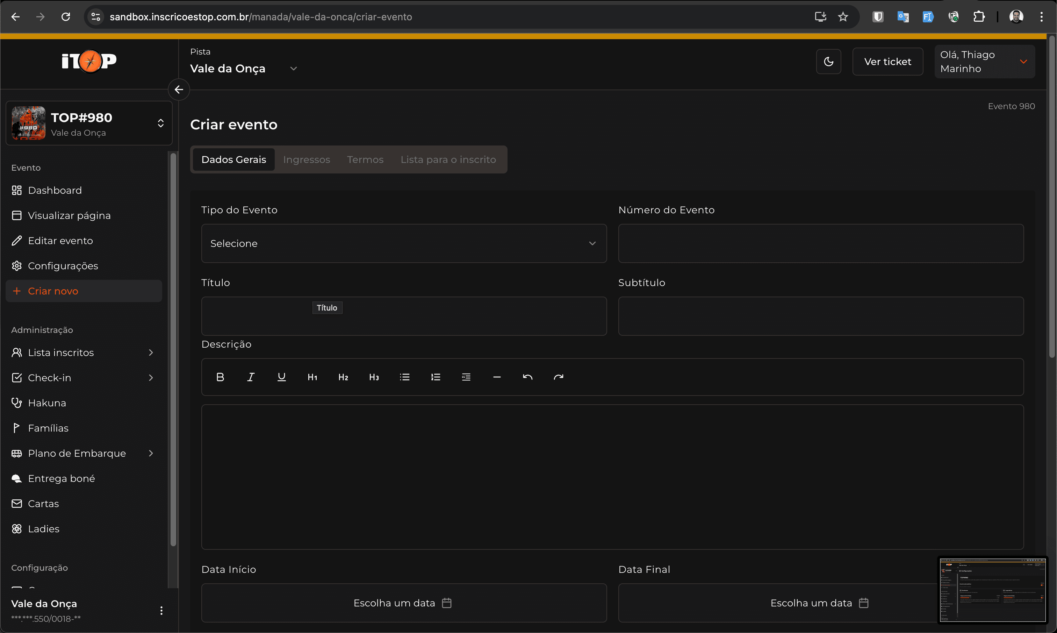The width and height of the screenshot is (1057, 633).
Task: Click the TOP#980 event thumbnail image
Action: point(29,123)
